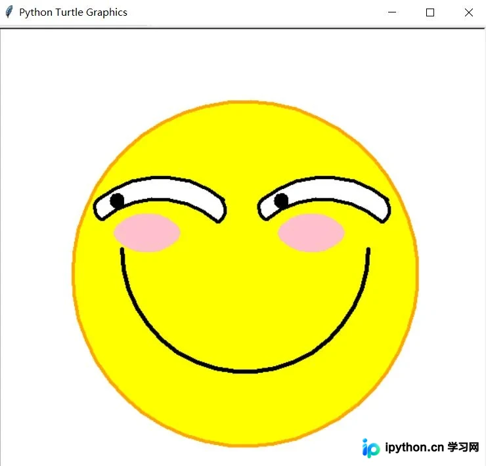Click the Python Turtle Graphics feather icon
This screenshot has height=466, width=486.
[9, 12]
